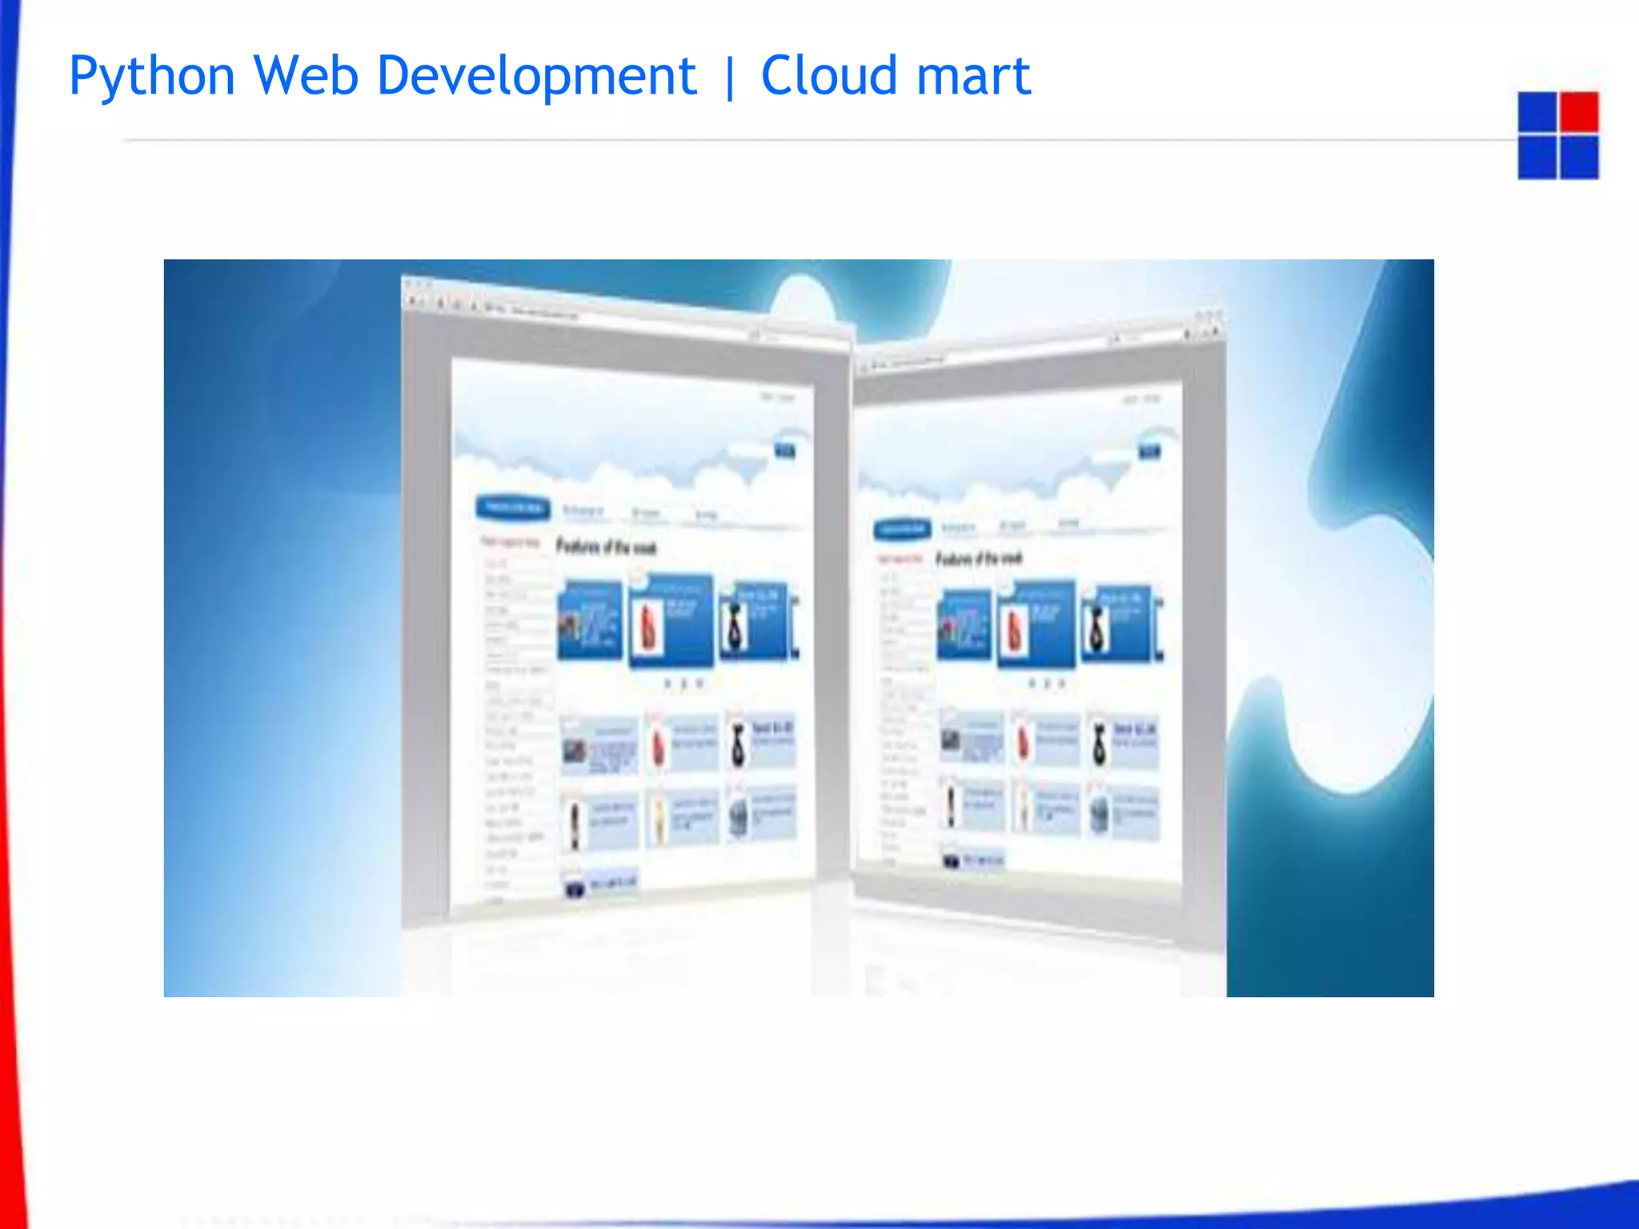The height and width of the screenshot is (1229, 1639).
Task: Click 'Features of the week' heading in left browser window
Action: [x=606, y=546]
